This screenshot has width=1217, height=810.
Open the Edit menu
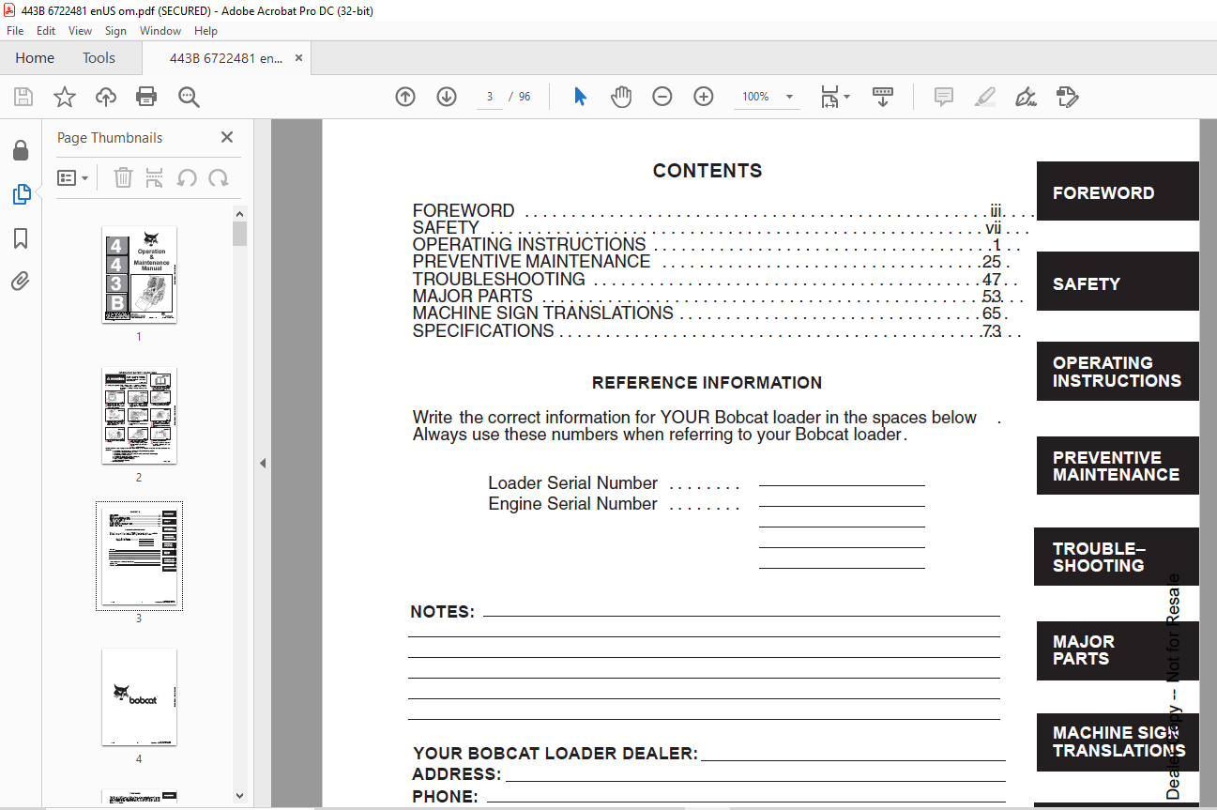46,31
